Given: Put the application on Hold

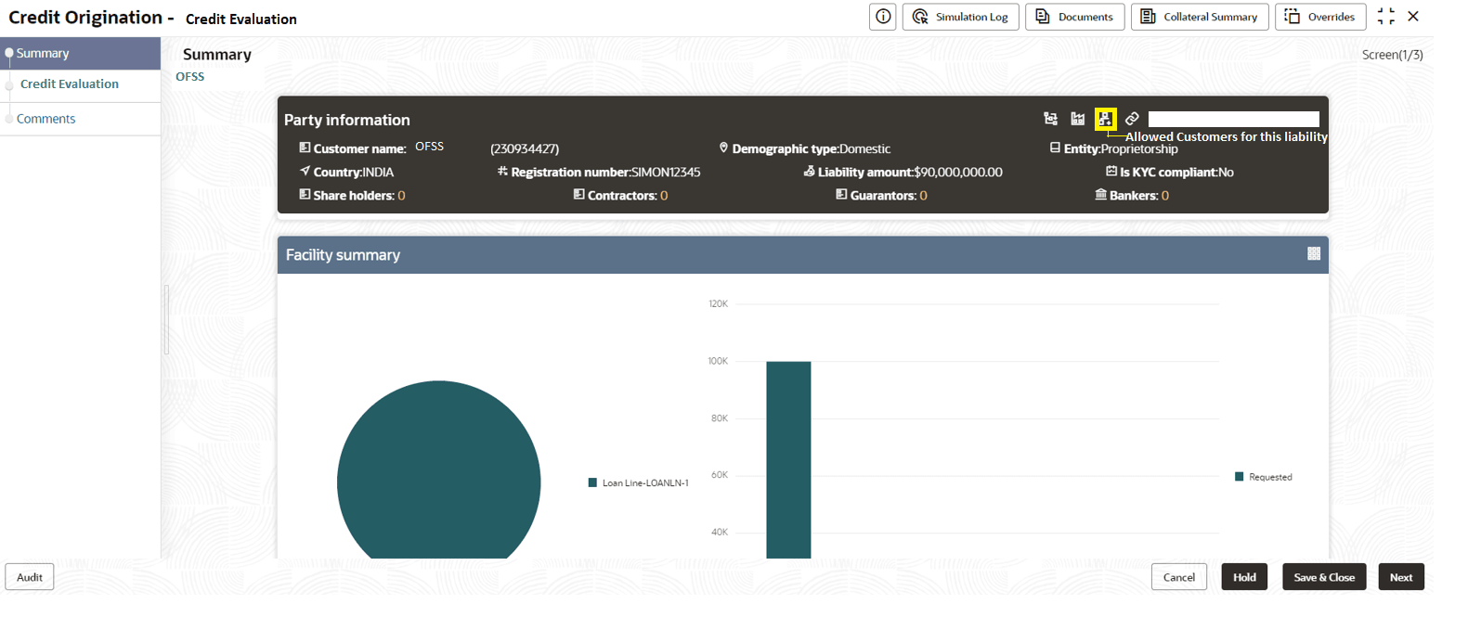Looking at the screenshot, I should [x=1244, y=577].
